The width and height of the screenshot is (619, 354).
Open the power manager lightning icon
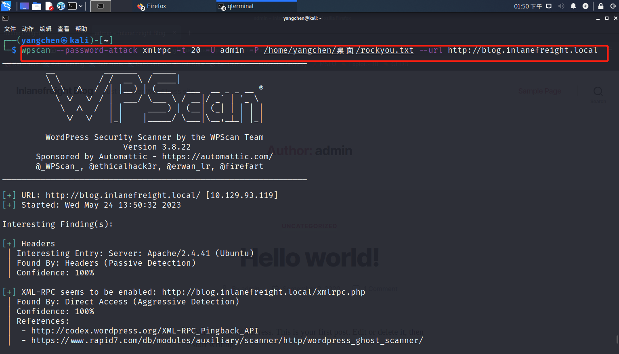point(585,6)
